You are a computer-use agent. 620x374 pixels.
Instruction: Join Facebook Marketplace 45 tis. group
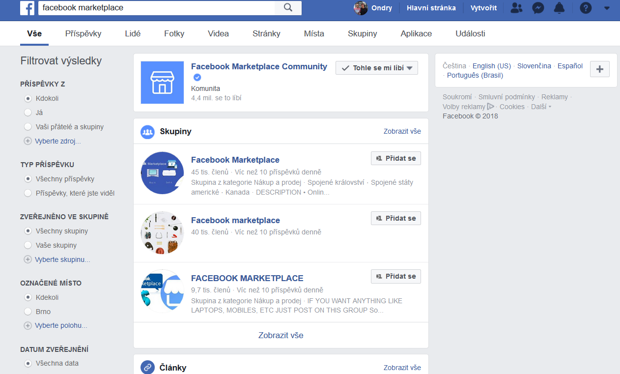tap(396, 158)
